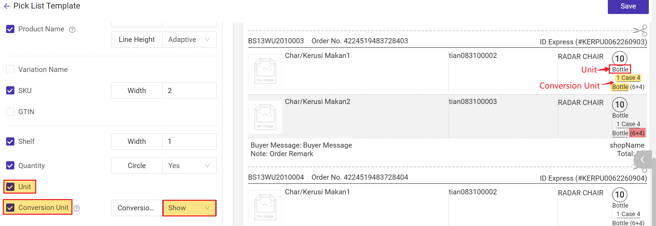The width and height of the screenshot is (656, 226).
Task: Toggle the Shelf checkbox
Action: [x=10, y=141]
